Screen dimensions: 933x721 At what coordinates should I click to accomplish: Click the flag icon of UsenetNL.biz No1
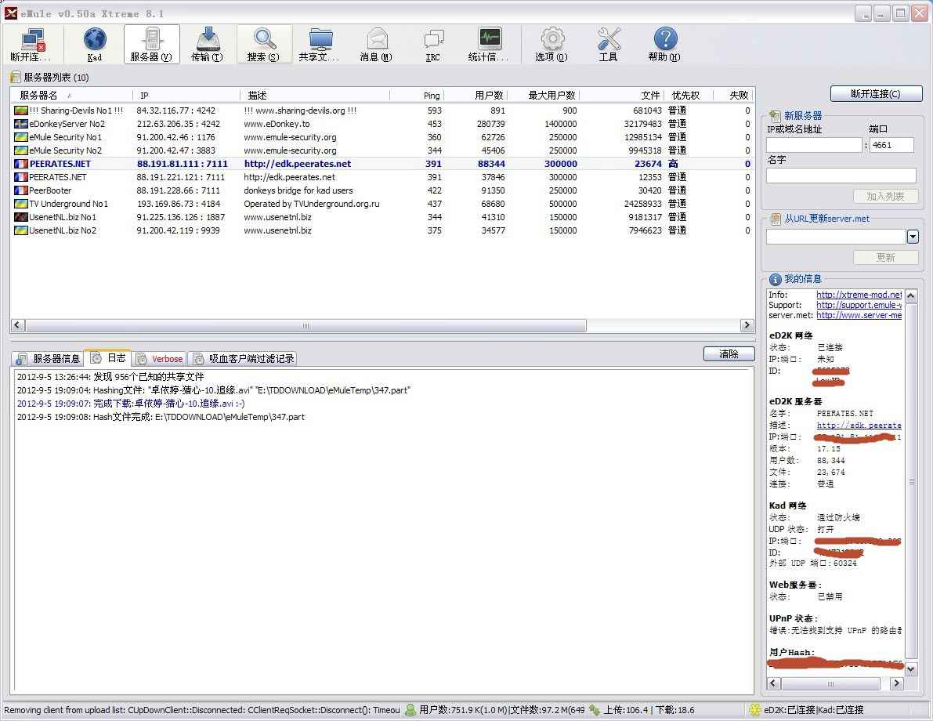coord(21,217)
